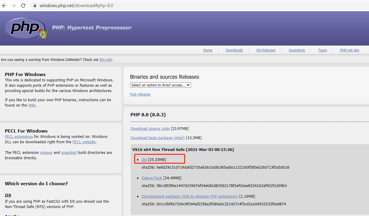
Task: Open the PECL extensions link
Action: click(19, 137)
